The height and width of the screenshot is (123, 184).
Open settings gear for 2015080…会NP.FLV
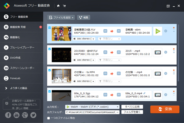(166, 52)
